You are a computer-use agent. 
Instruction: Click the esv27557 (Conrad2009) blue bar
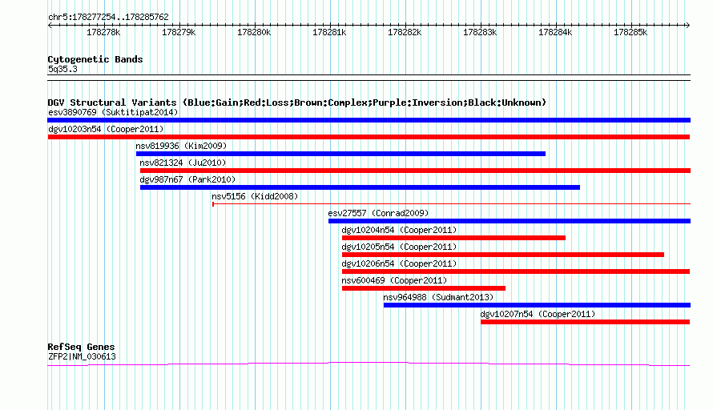pos(510,221)
